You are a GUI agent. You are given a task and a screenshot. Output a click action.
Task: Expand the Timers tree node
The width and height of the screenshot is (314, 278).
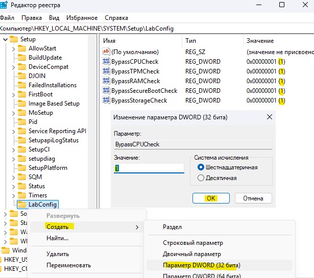(13, 195)
